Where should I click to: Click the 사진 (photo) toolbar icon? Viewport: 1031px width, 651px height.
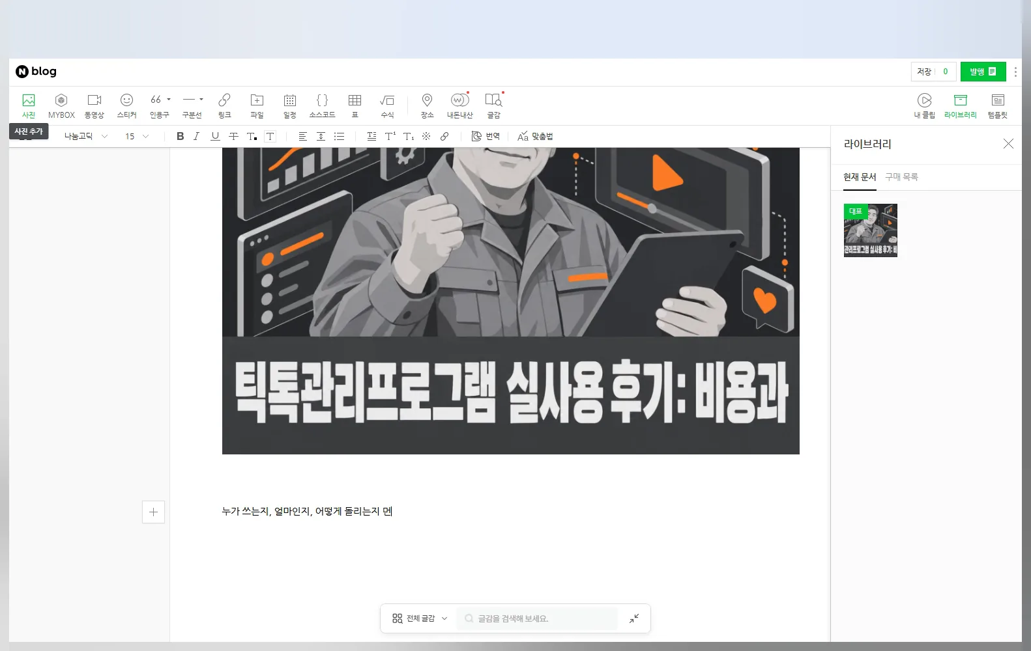click(29, 105)
